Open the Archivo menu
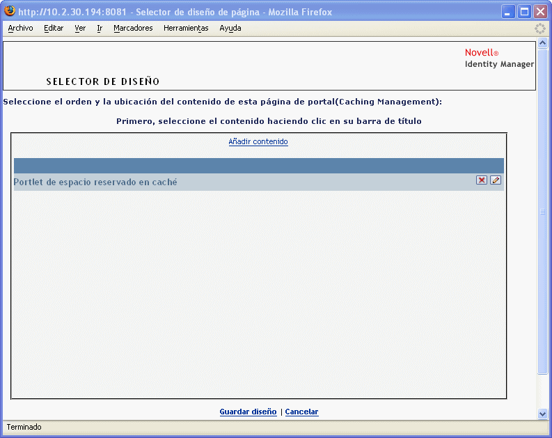 [20, 28]
